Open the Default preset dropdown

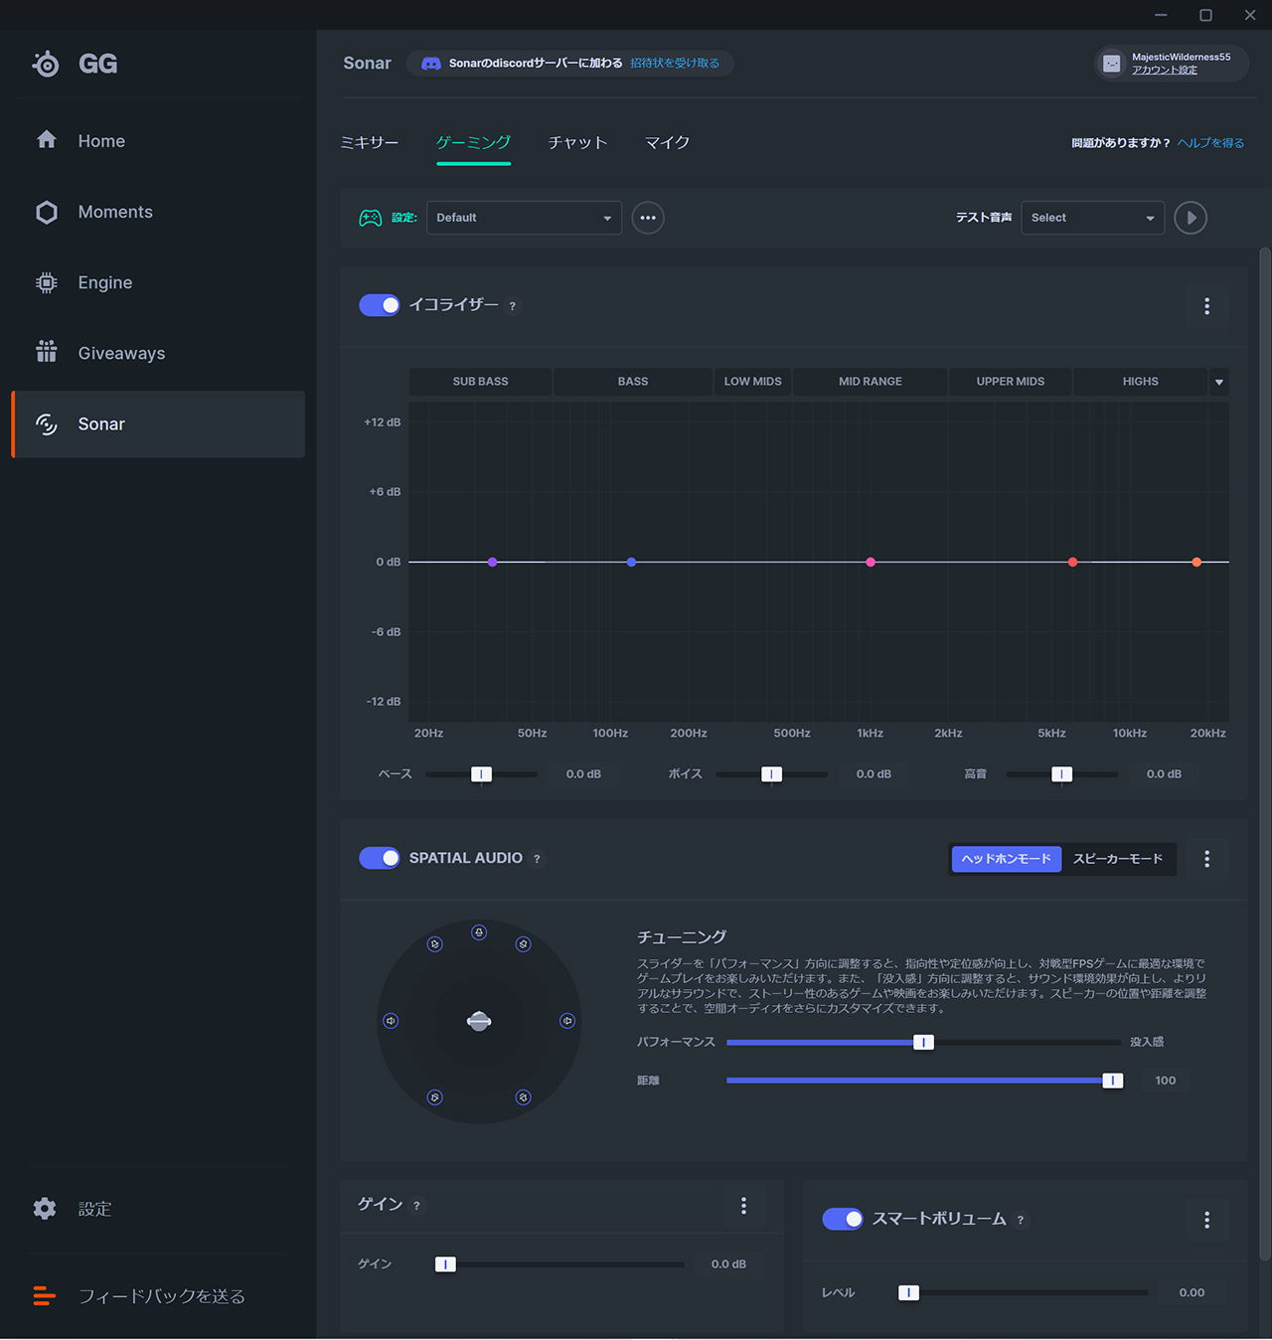(524, 218)
